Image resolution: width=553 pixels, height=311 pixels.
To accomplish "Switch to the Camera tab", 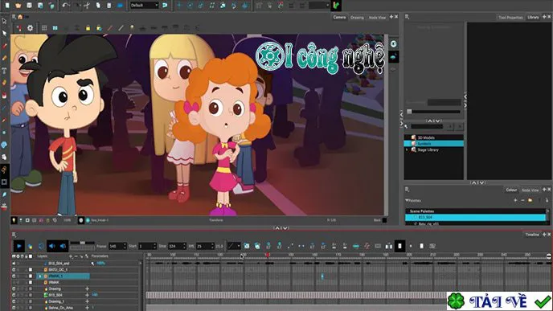I will 339,17.
